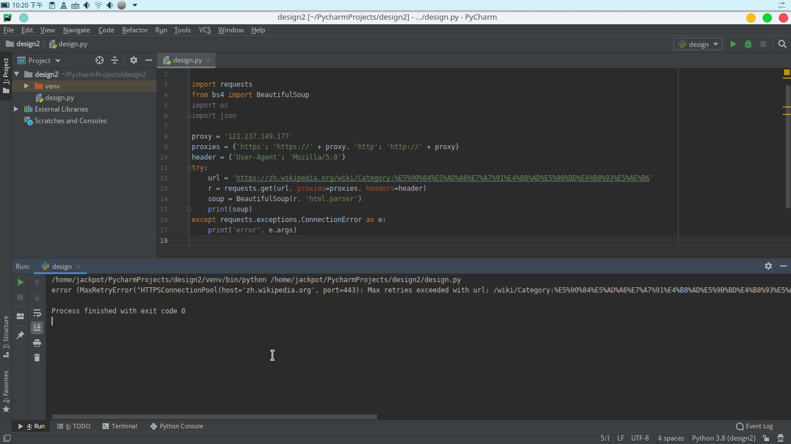Open the 4 spaces indent selector
This screenshot has width=791, height=444.
671,438
